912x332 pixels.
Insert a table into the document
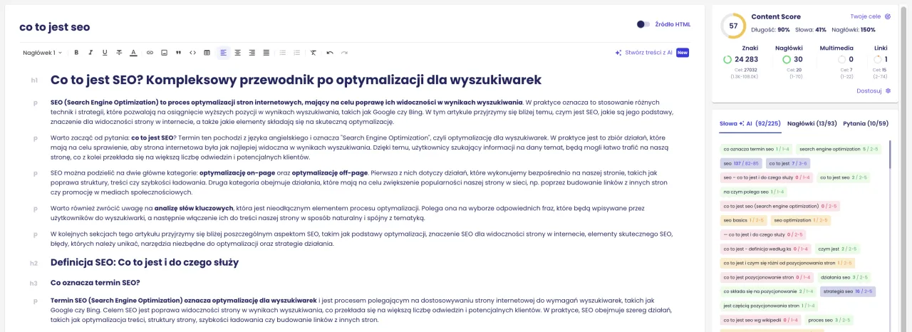(207, 53)
